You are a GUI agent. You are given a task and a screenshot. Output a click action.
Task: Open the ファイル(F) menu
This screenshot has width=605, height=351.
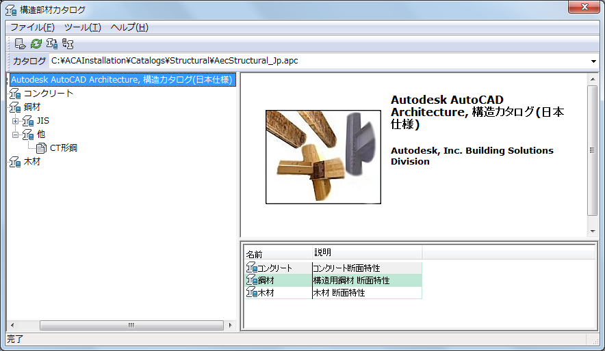(x=32, y=27)
